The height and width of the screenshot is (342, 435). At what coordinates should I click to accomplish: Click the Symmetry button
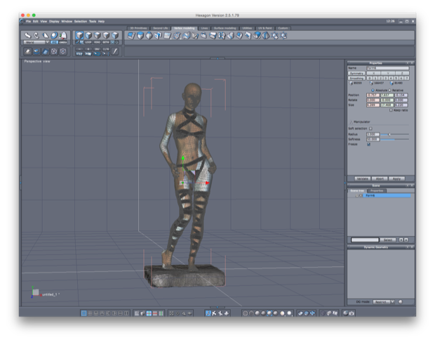356,73
